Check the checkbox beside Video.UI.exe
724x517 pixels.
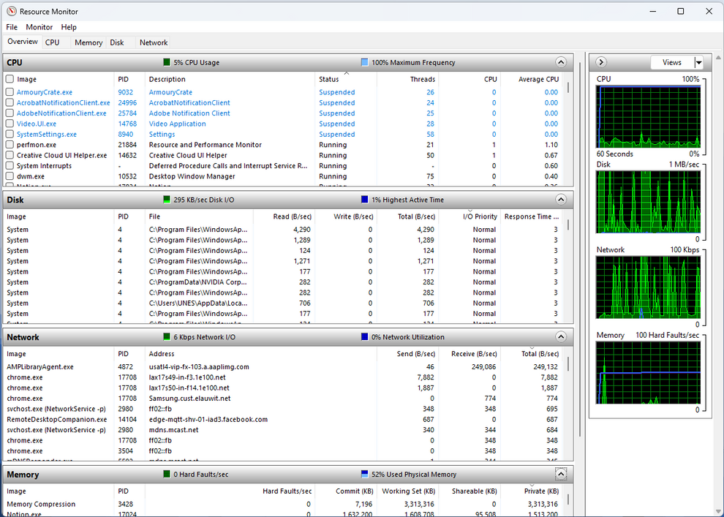click(10, 124)
